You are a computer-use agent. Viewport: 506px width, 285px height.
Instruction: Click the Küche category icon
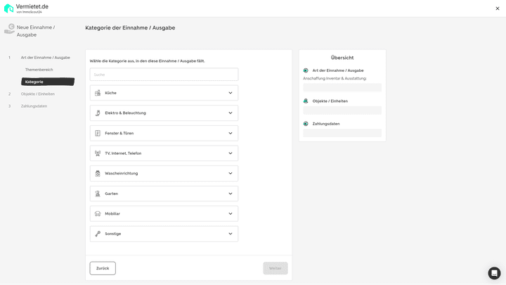[x=98, y=93]
